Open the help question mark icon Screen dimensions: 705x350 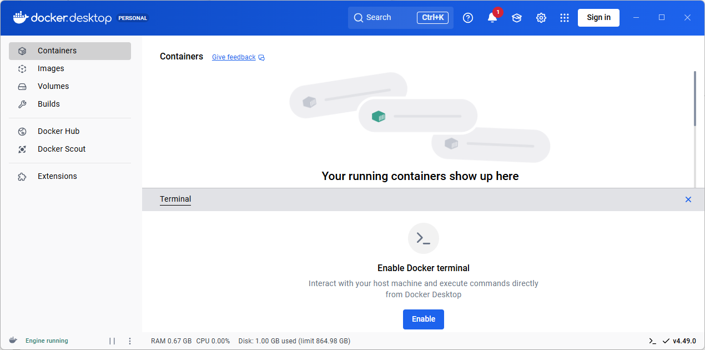click(x=468, y=18)
